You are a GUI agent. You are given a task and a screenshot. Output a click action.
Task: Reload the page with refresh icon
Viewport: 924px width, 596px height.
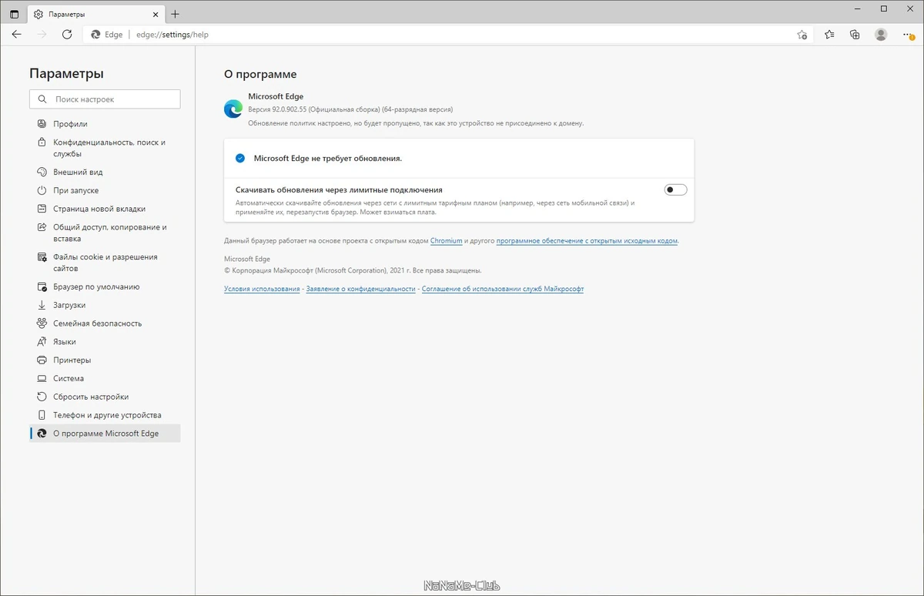coord(67,35)
